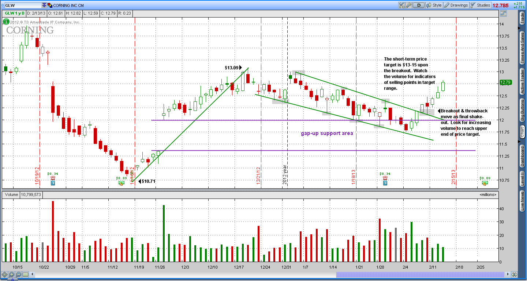Click the flask quick study icon
Viewport: 527px width, 281px height.
click(x=402, y=5)
